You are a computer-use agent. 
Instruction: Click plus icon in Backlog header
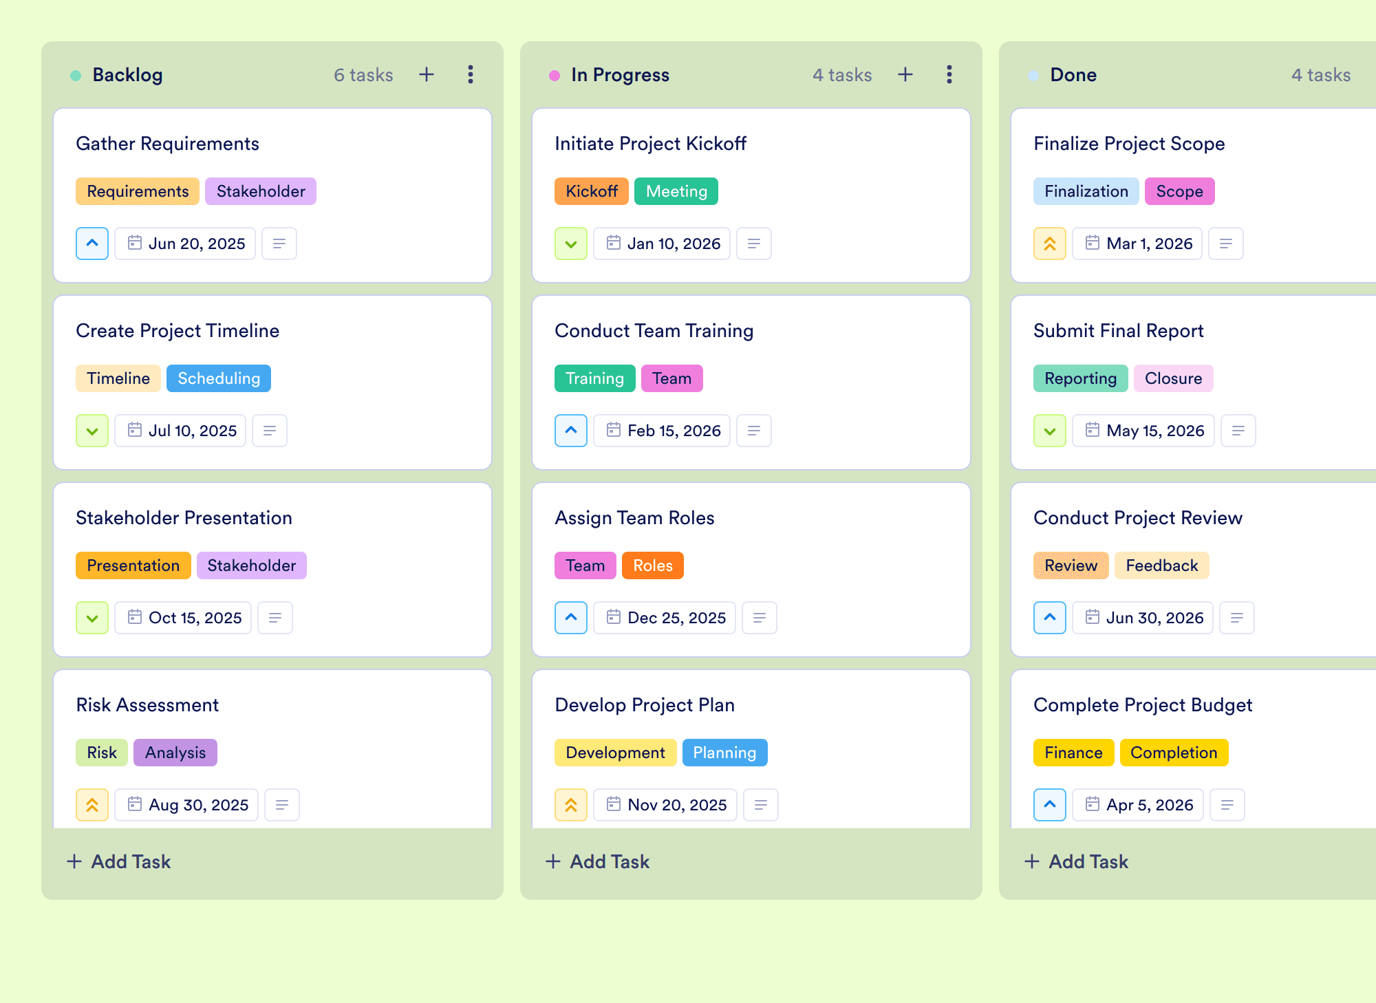[427, 74]
